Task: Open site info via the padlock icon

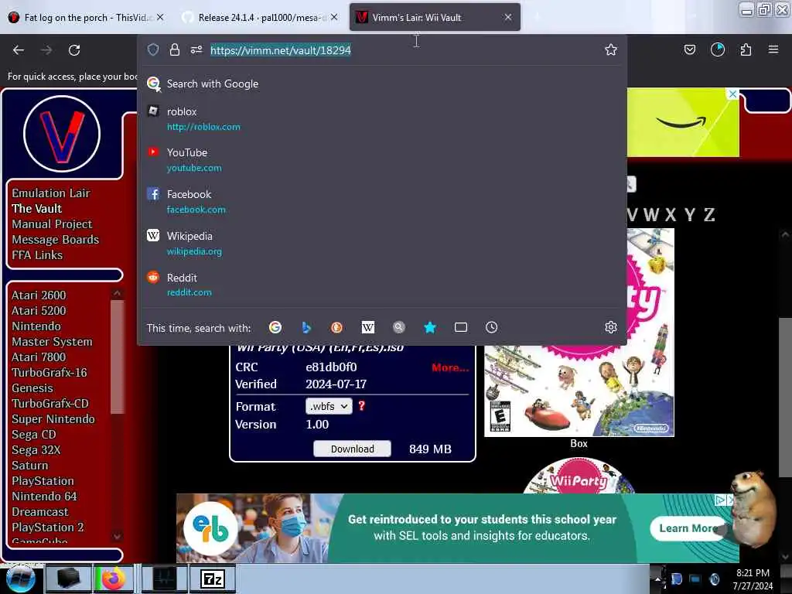Action: click(175, 49)
